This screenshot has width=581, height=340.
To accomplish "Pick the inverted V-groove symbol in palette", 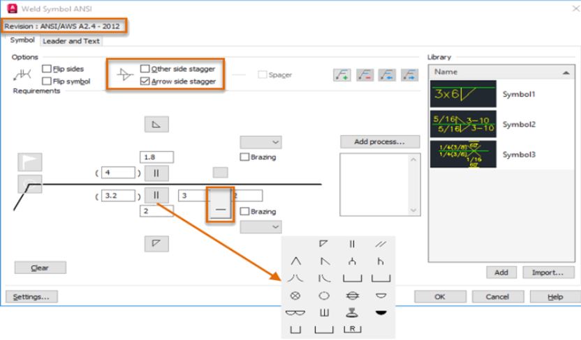I will pyautogui.click(x=295, y=261).
